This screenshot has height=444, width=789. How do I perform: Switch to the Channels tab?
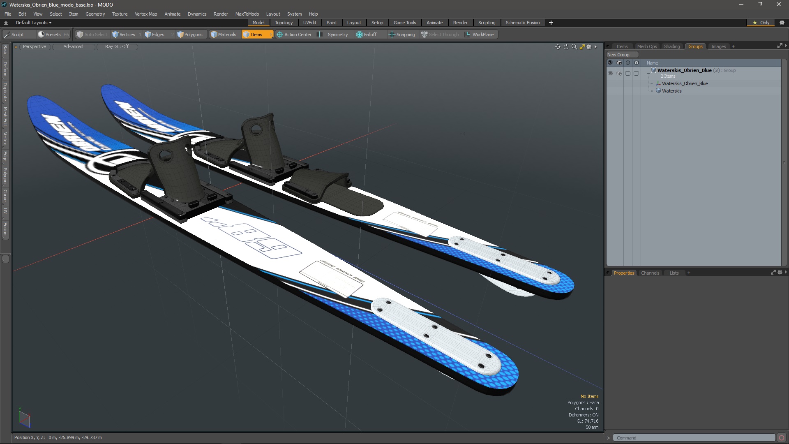(x=650, y=273)
